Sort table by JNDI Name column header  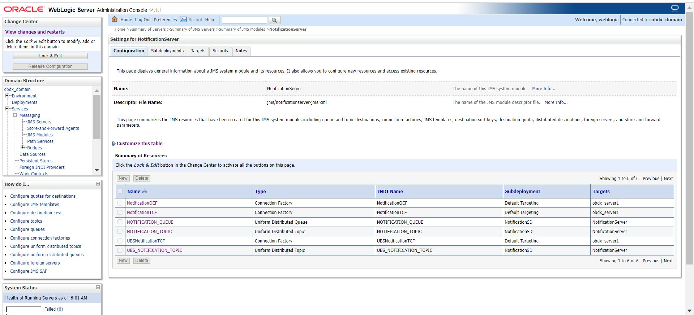(x=390, y=192)
